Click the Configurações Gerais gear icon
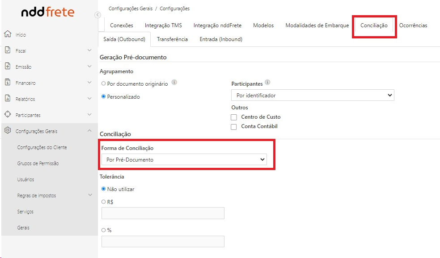This screenshot has height=258, width=440. tap(7, 131)
